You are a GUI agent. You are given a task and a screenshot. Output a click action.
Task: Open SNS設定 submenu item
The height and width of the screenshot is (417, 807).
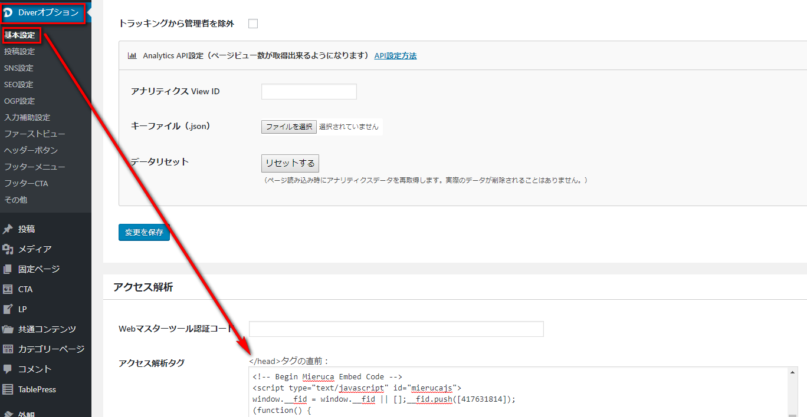19,68
